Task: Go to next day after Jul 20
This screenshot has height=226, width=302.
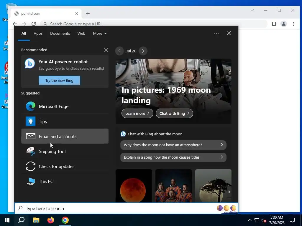Action: click(143, 51)
